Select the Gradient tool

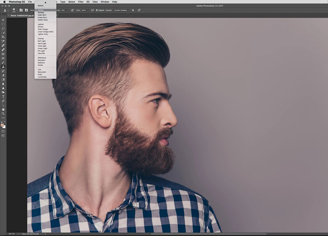[x=3, y=80]
